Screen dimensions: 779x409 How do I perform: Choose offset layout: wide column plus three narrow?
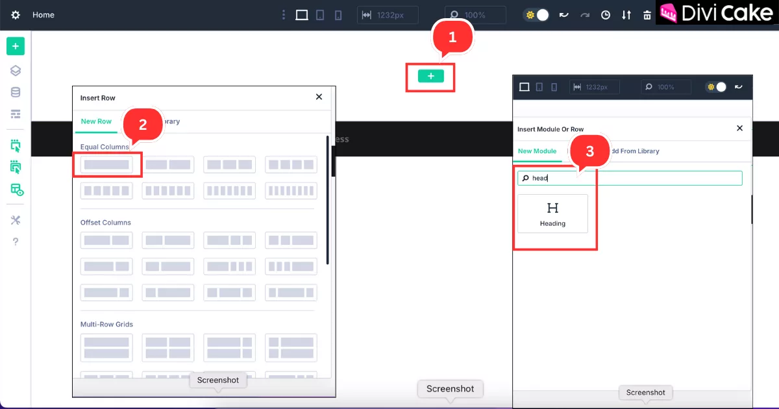[229, 266]
